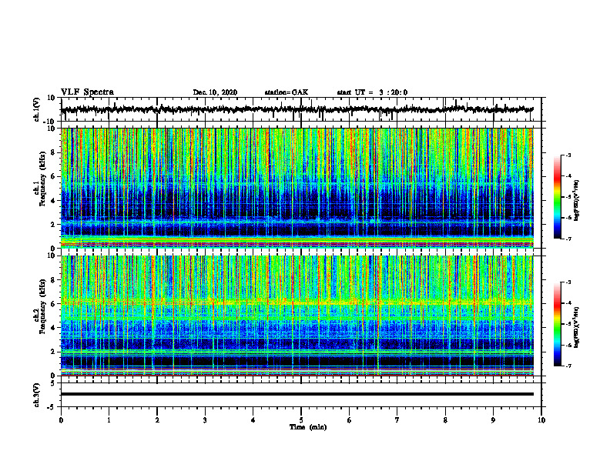Viewport: 610px width, 471px height.
Task: Click the "8" kHz tick on ch.1 frequency axis
Action: click(x=53, y=152)
